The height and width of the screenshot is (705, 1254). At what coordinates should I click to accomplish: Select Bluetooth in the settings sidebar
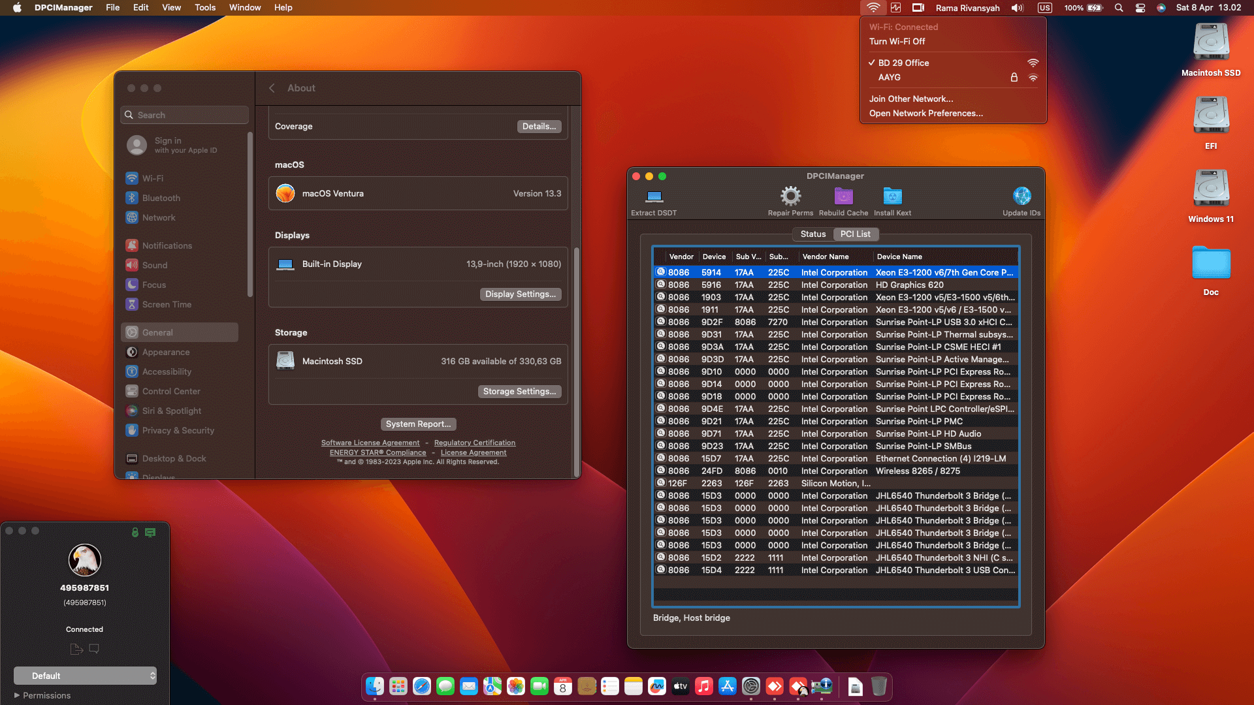[161, 198]
